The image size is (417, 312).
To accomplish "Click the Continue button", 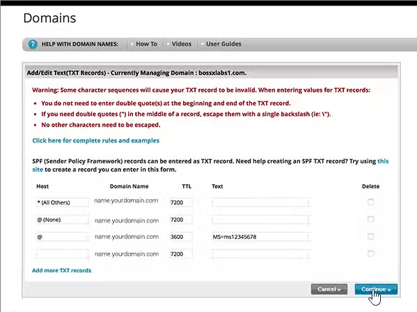I will [376, 289].
